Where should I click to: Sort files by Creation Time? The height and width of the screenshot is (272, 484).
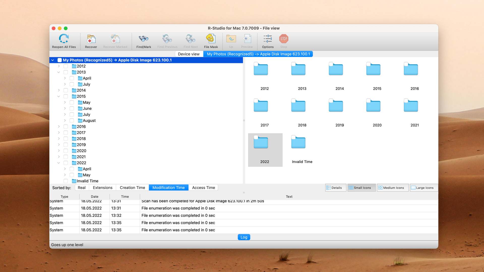[x=132, y=188]
